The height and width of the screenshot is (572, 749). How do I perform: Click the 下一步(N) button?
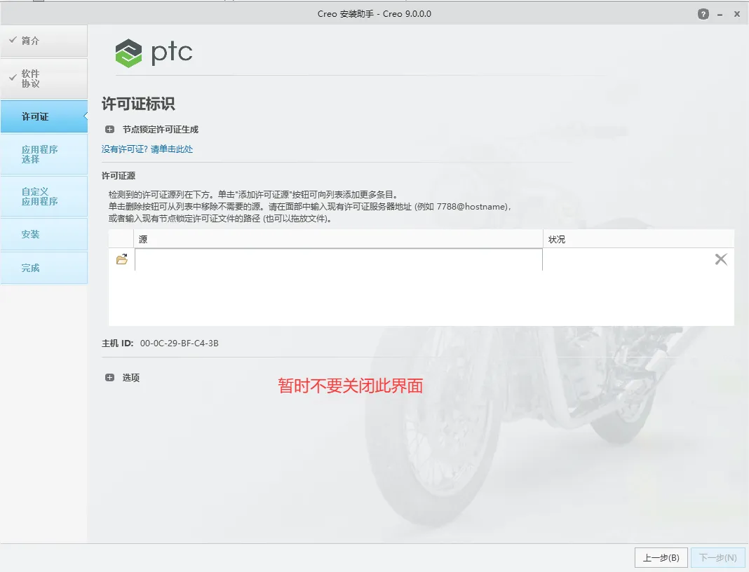pyautogui.click(x=718, y=558)
